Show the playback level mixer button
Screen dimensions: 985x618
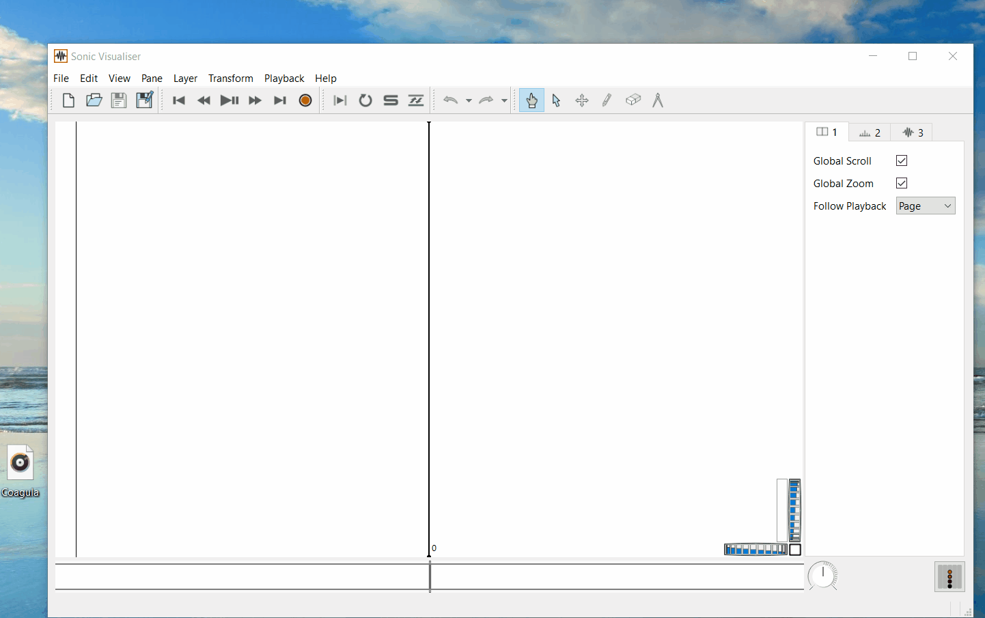point(949,577)
